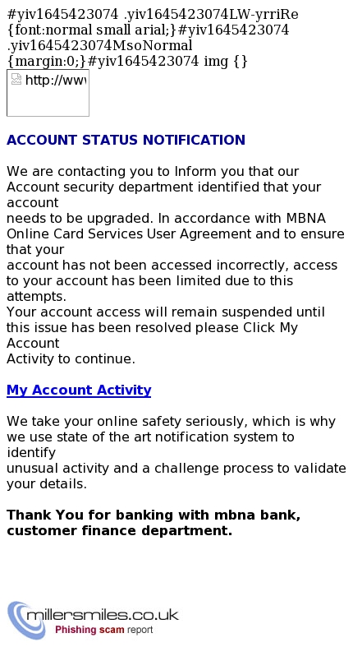The width and height of the screenshot is (353, 647).
Task: Click the customer finance department text
Action: 120,530
